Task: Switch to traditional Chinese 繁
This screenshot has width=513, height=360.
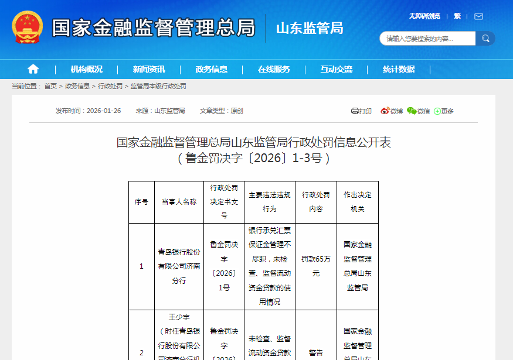Action: click(x=457, y=16)
